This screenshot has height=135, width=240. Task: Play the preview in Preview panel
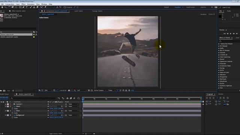231,33
